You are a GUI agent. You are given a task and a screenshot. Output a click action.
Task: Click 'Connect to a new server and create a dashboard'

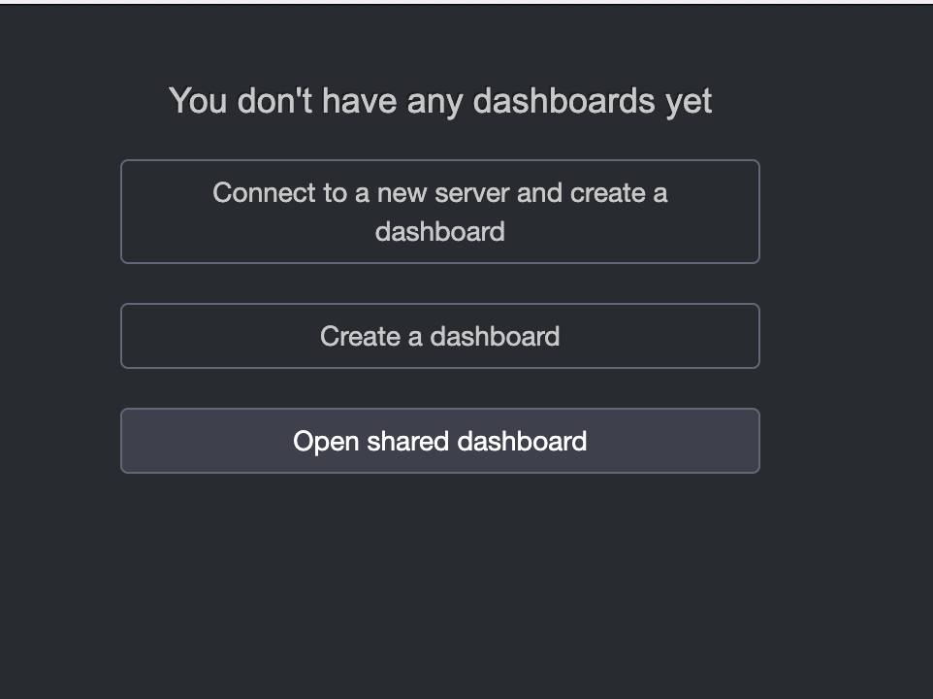coord(439,212)
